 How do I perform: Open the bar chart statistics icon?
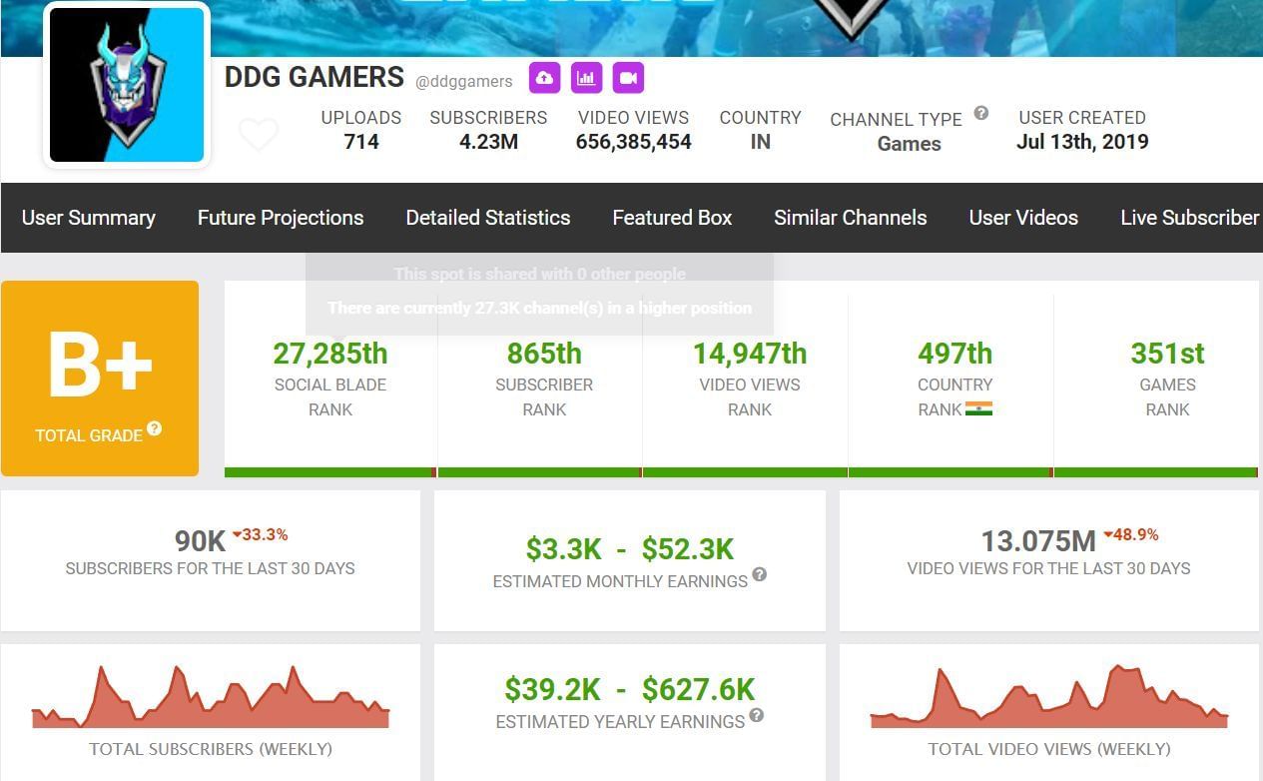pyautogui.click(x=586, y=77)
